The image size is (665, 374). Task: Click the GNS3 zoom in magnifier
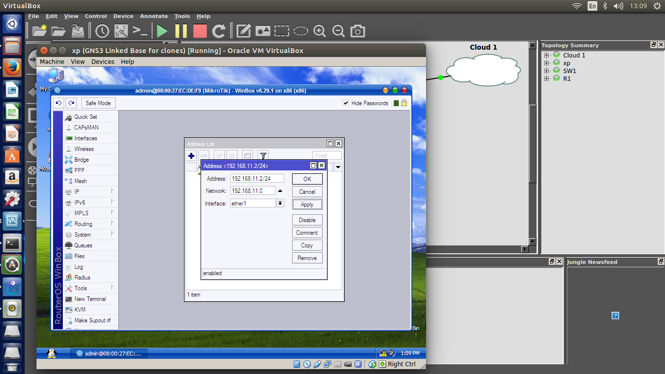pos(320,31)
